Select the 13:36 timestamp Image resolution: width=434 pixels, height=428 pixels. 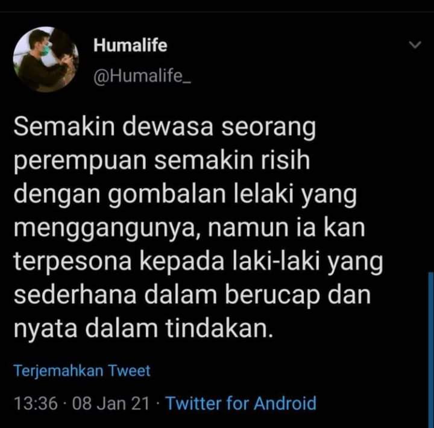(36, 403)
